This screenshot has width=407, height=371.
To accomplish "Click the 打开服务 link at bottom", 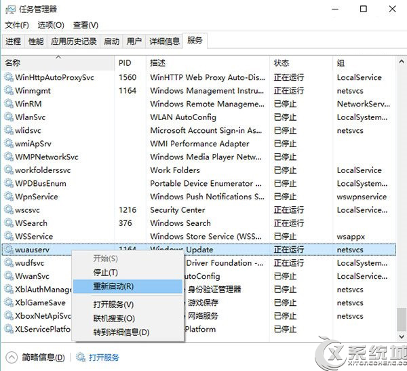I will coord(104,357).
